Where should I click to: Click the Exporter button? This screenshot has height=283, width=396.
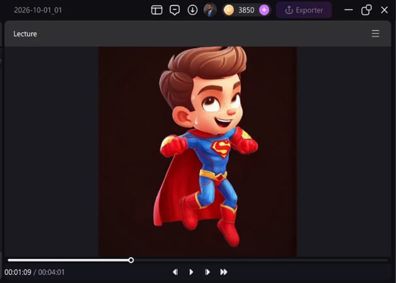(304, 10)
